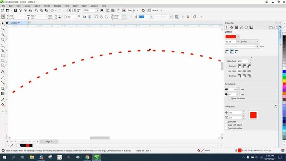The image size is (286, 161).
Task: Click the calligraphy reset button
Action: 276,106
